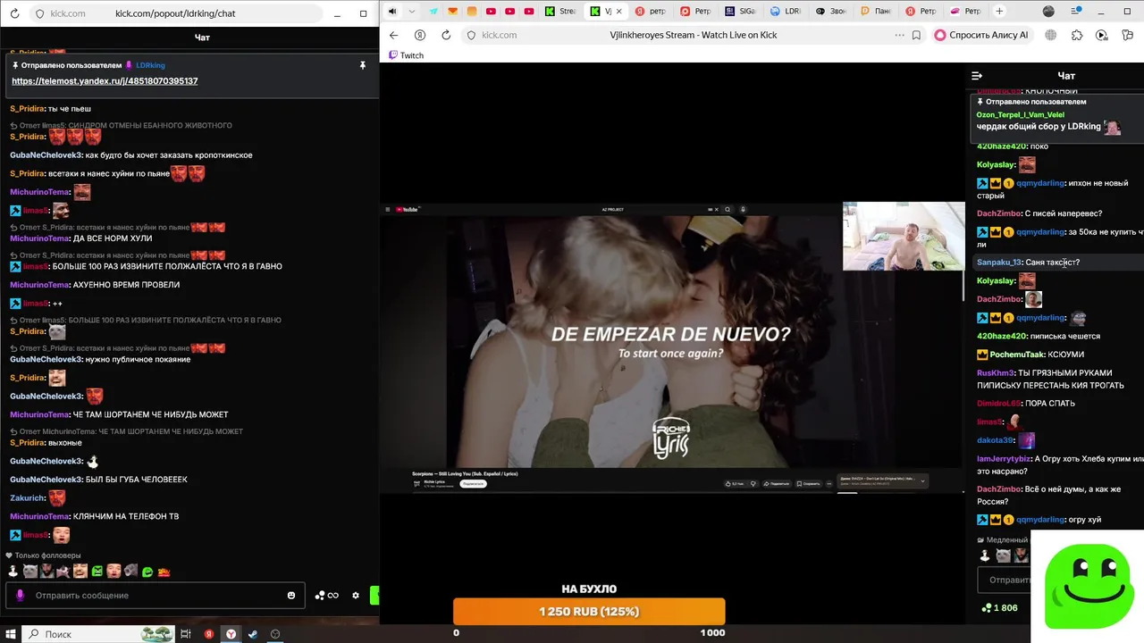Open OBS Studio from the taskbar
This screenshot has height=643, width=1144.
(275, 634)
